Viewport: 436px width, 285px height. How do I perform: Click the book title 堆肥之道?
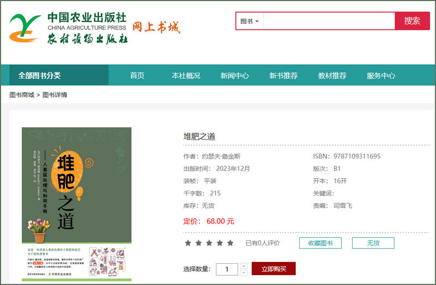click(x=199, y=137)
